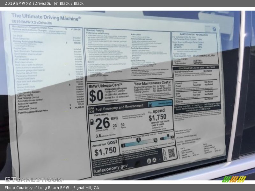Click the '3.8' gallons per 100 miles value
The image size is (255, 191).
pyautogui.click(x=98, y=136)
